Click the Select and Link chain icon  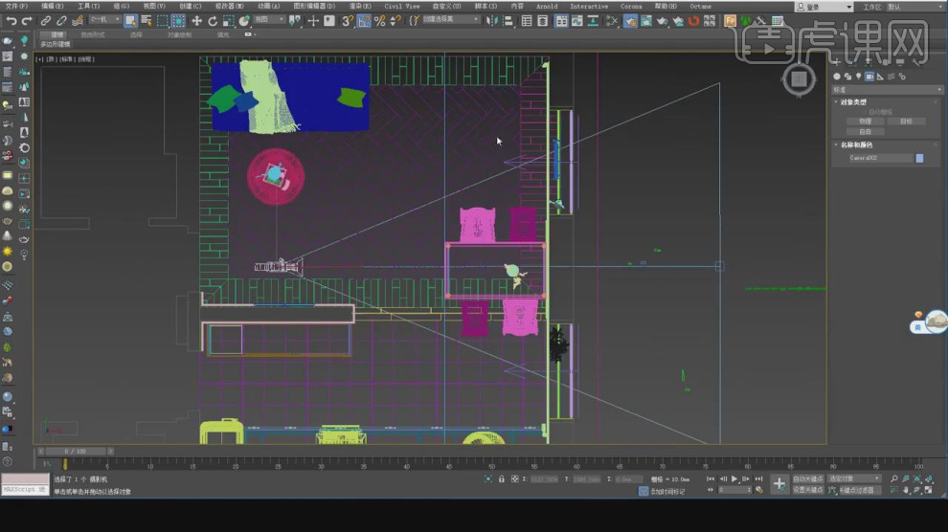(45, 20)
